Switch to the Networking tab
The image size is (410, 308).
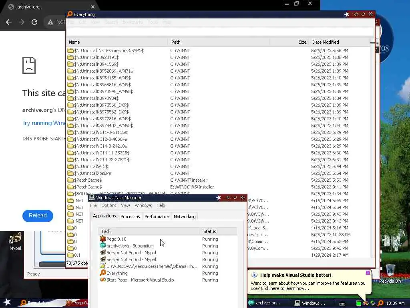pos(185,217)
